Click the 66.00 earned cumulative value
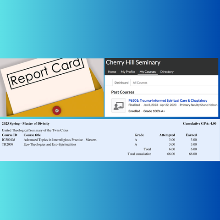The height and width of the screenshot is (220, 220). [x=193, y=154]
